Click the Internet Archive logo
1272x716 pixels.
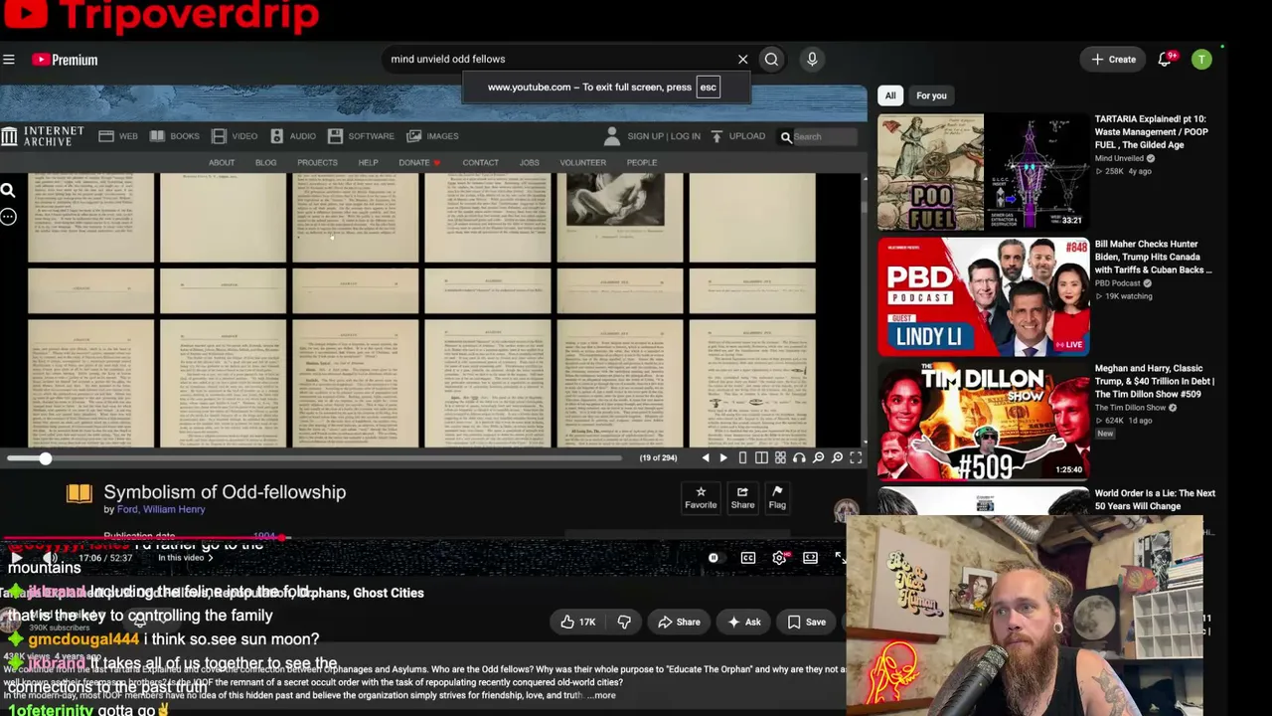pyautogui.click(x=43, y=136)
